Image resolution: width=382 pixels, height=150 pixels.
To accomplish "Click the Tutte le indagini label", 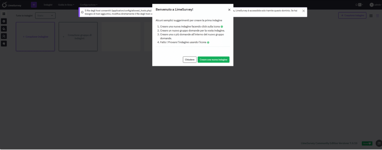I will click(x=24, y=16).
